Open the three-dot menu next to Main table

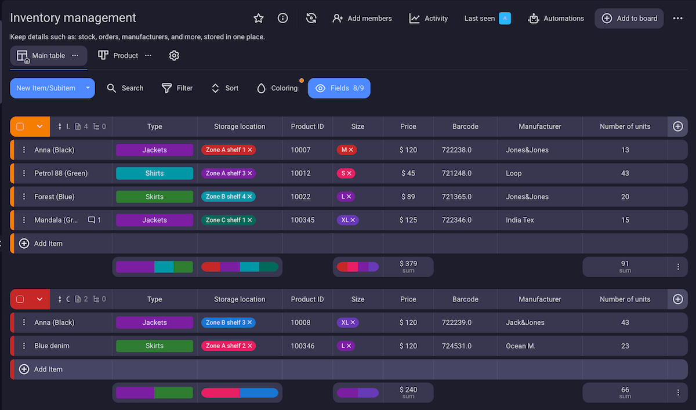point(74,56)
